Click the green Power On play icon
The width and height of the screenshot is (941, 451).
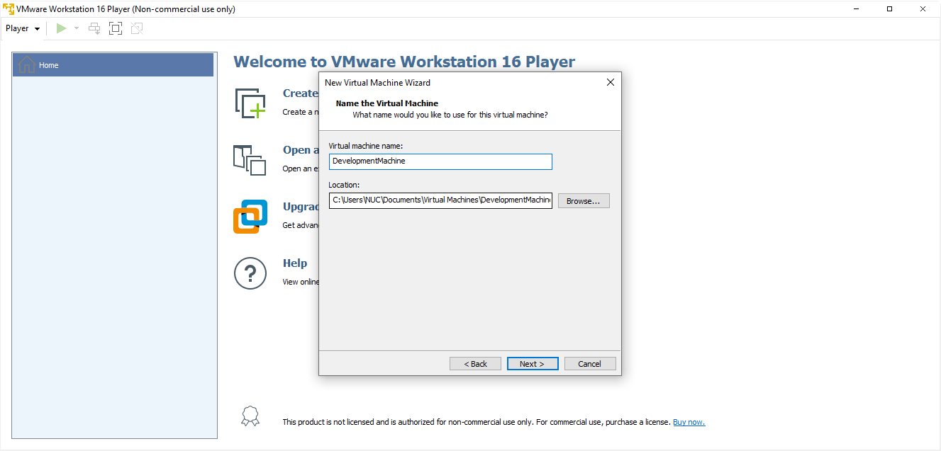tap(62, 28)
